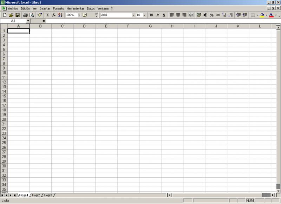Toggle italic with the K button
281x204 pixels.
pyautogui.click(x=157, y=15)
